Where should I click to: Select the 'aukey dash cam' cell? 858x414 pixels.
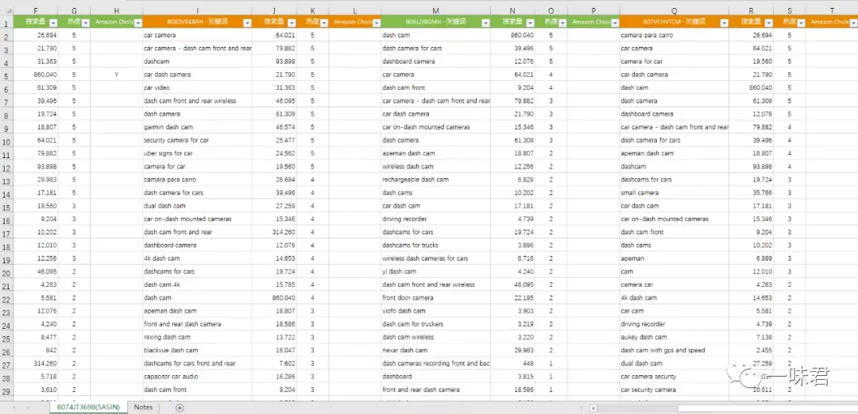(674, 338)
